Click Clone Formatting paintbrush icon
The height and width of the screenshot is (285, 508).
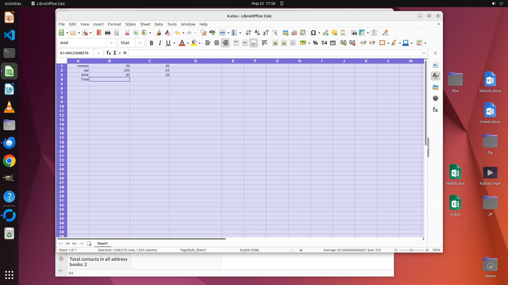[159, 33]
